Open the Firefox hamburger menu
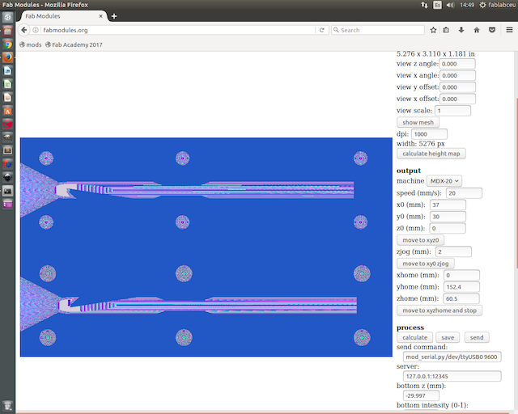Screen dimensions: 518x414 (509, 30)
